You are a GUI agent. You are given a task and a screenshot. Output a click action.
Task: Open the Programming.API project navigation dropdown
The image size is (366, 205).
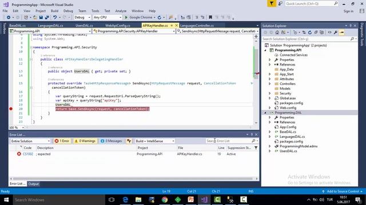[x=50, y=31]
